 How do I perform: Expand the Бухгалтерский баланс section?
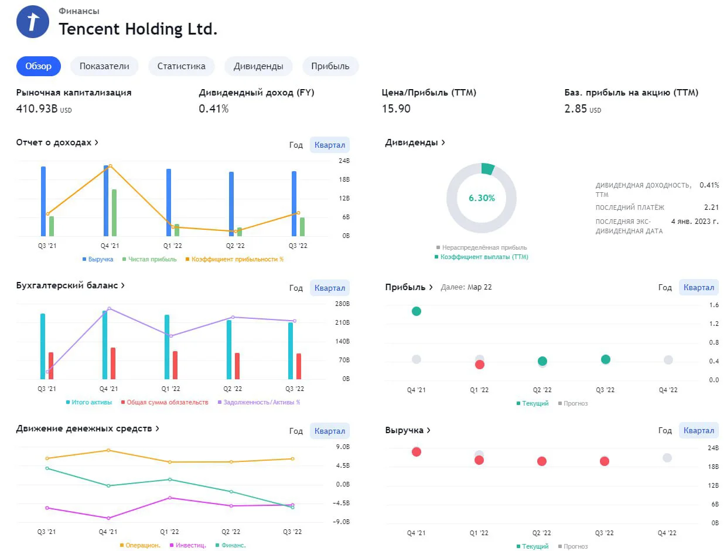(x=71, y=285)
